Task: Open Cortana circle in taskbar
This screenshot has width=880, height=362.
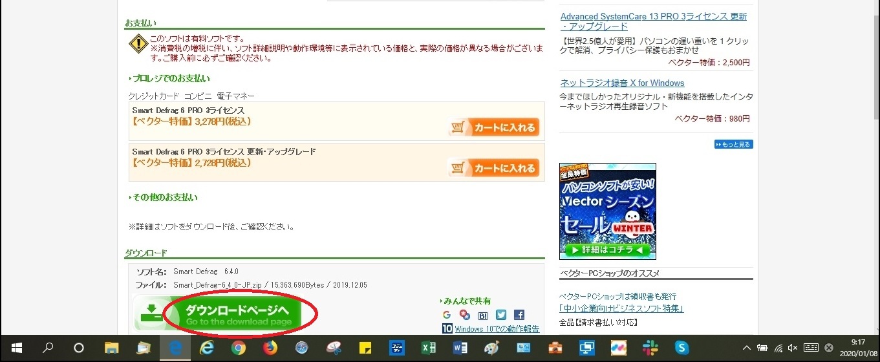Action: tap(79, 348)
